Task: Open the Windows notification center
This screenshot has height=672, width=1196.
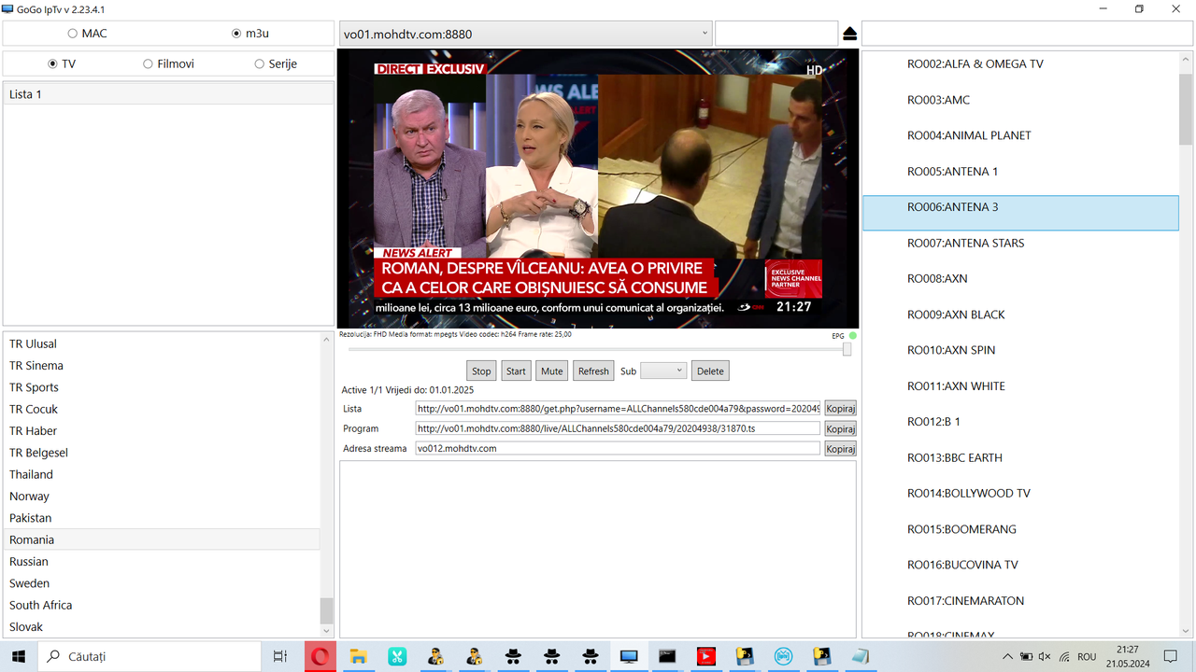Action: point(1171,656)
